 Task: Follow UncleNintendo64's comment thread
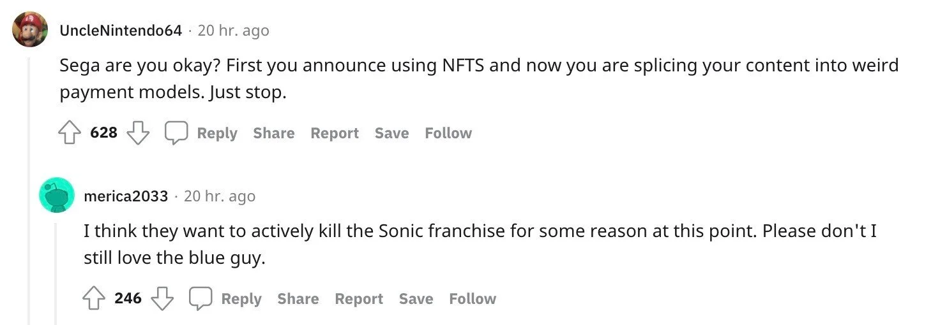pyautogui.click(x=448, y=133)
